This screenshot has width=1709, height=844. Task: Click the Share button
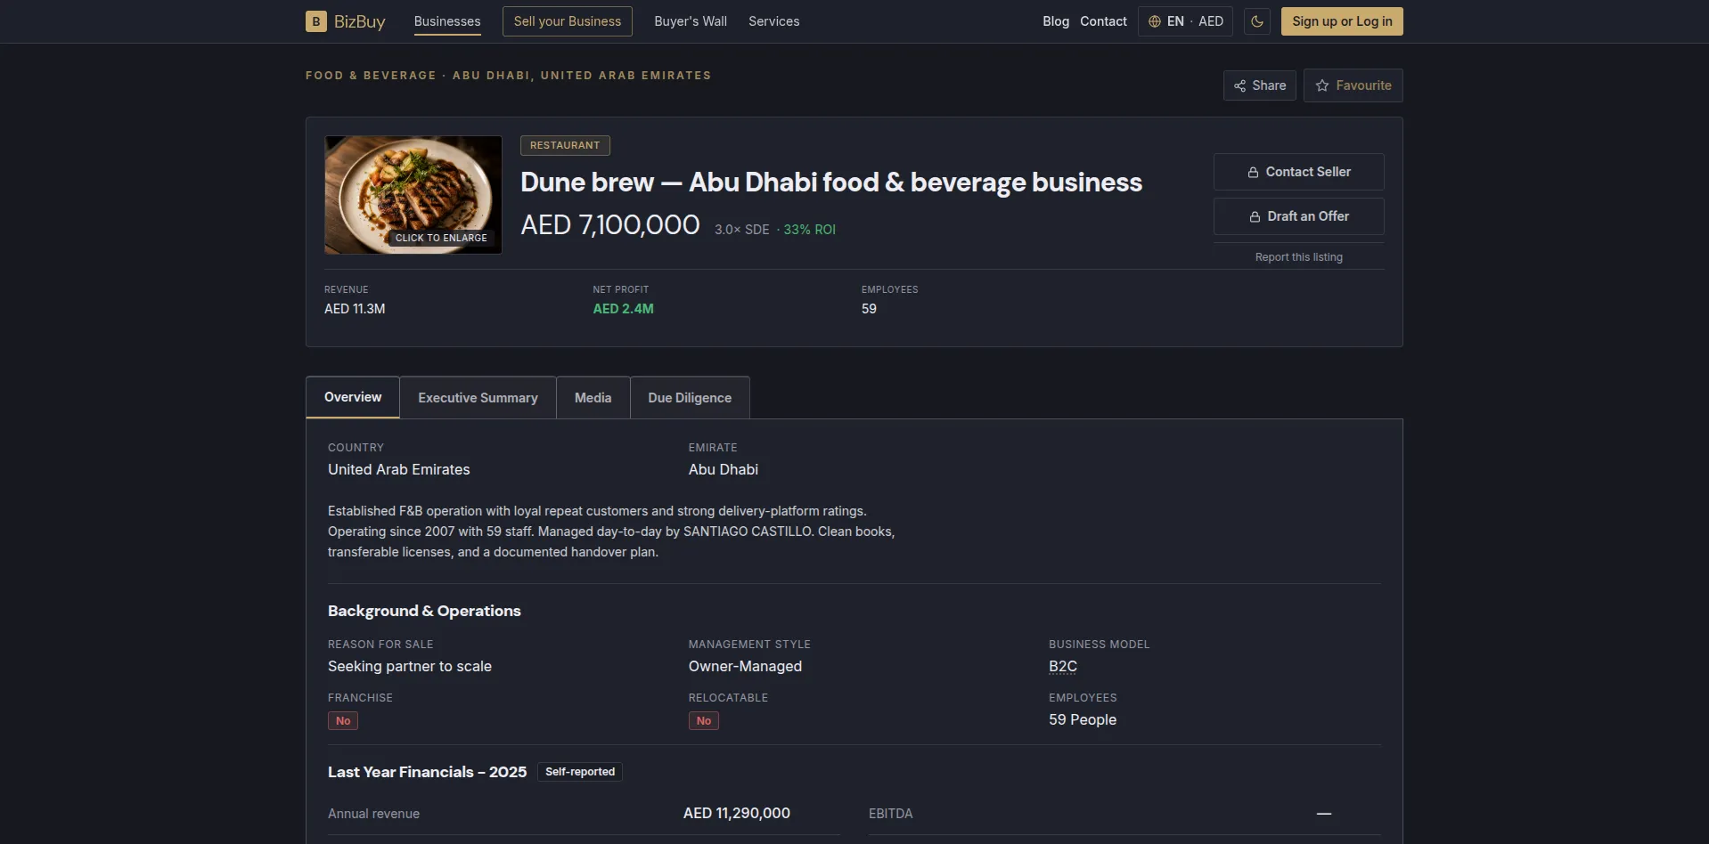coord(1260,85)
